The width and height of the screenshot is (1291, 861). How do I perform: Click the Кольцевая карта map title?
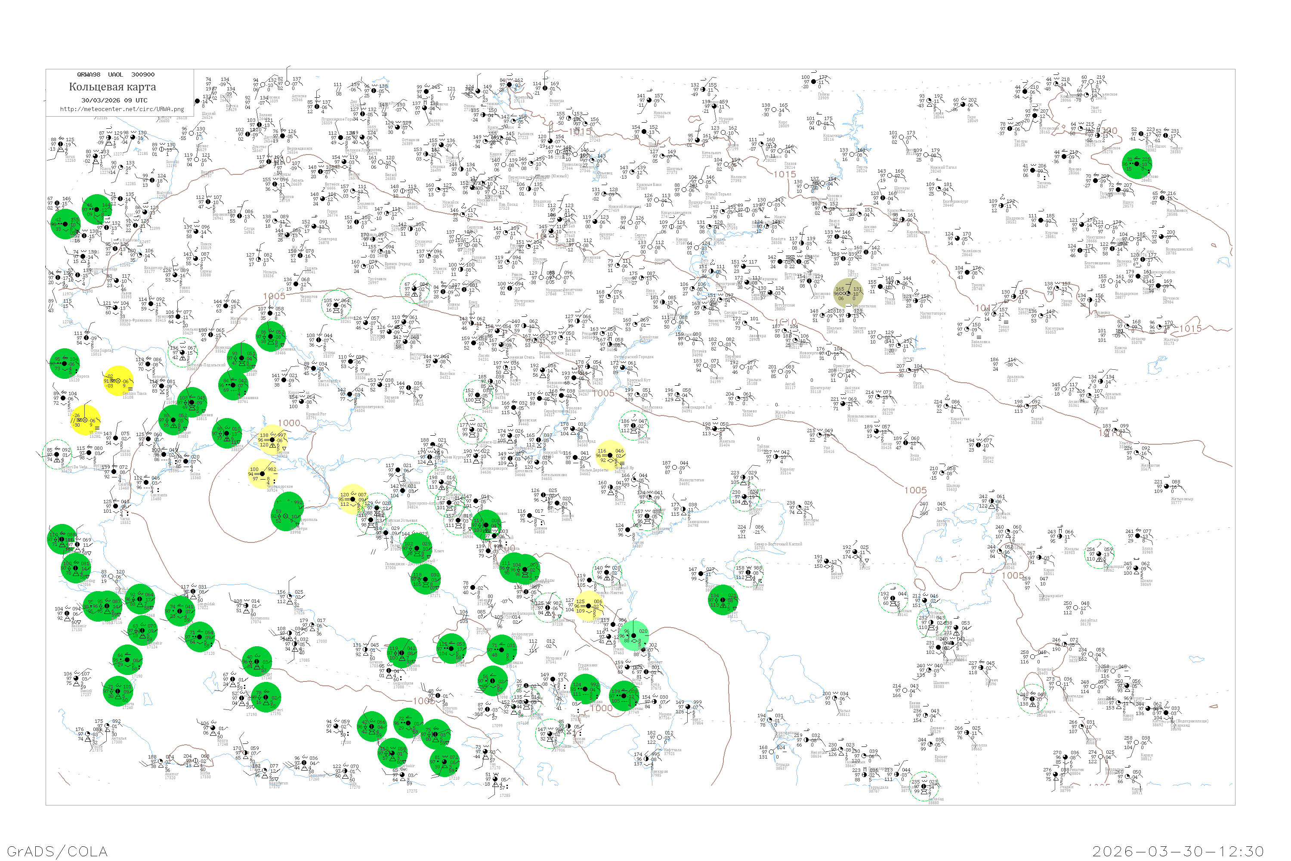coord(112,87)
